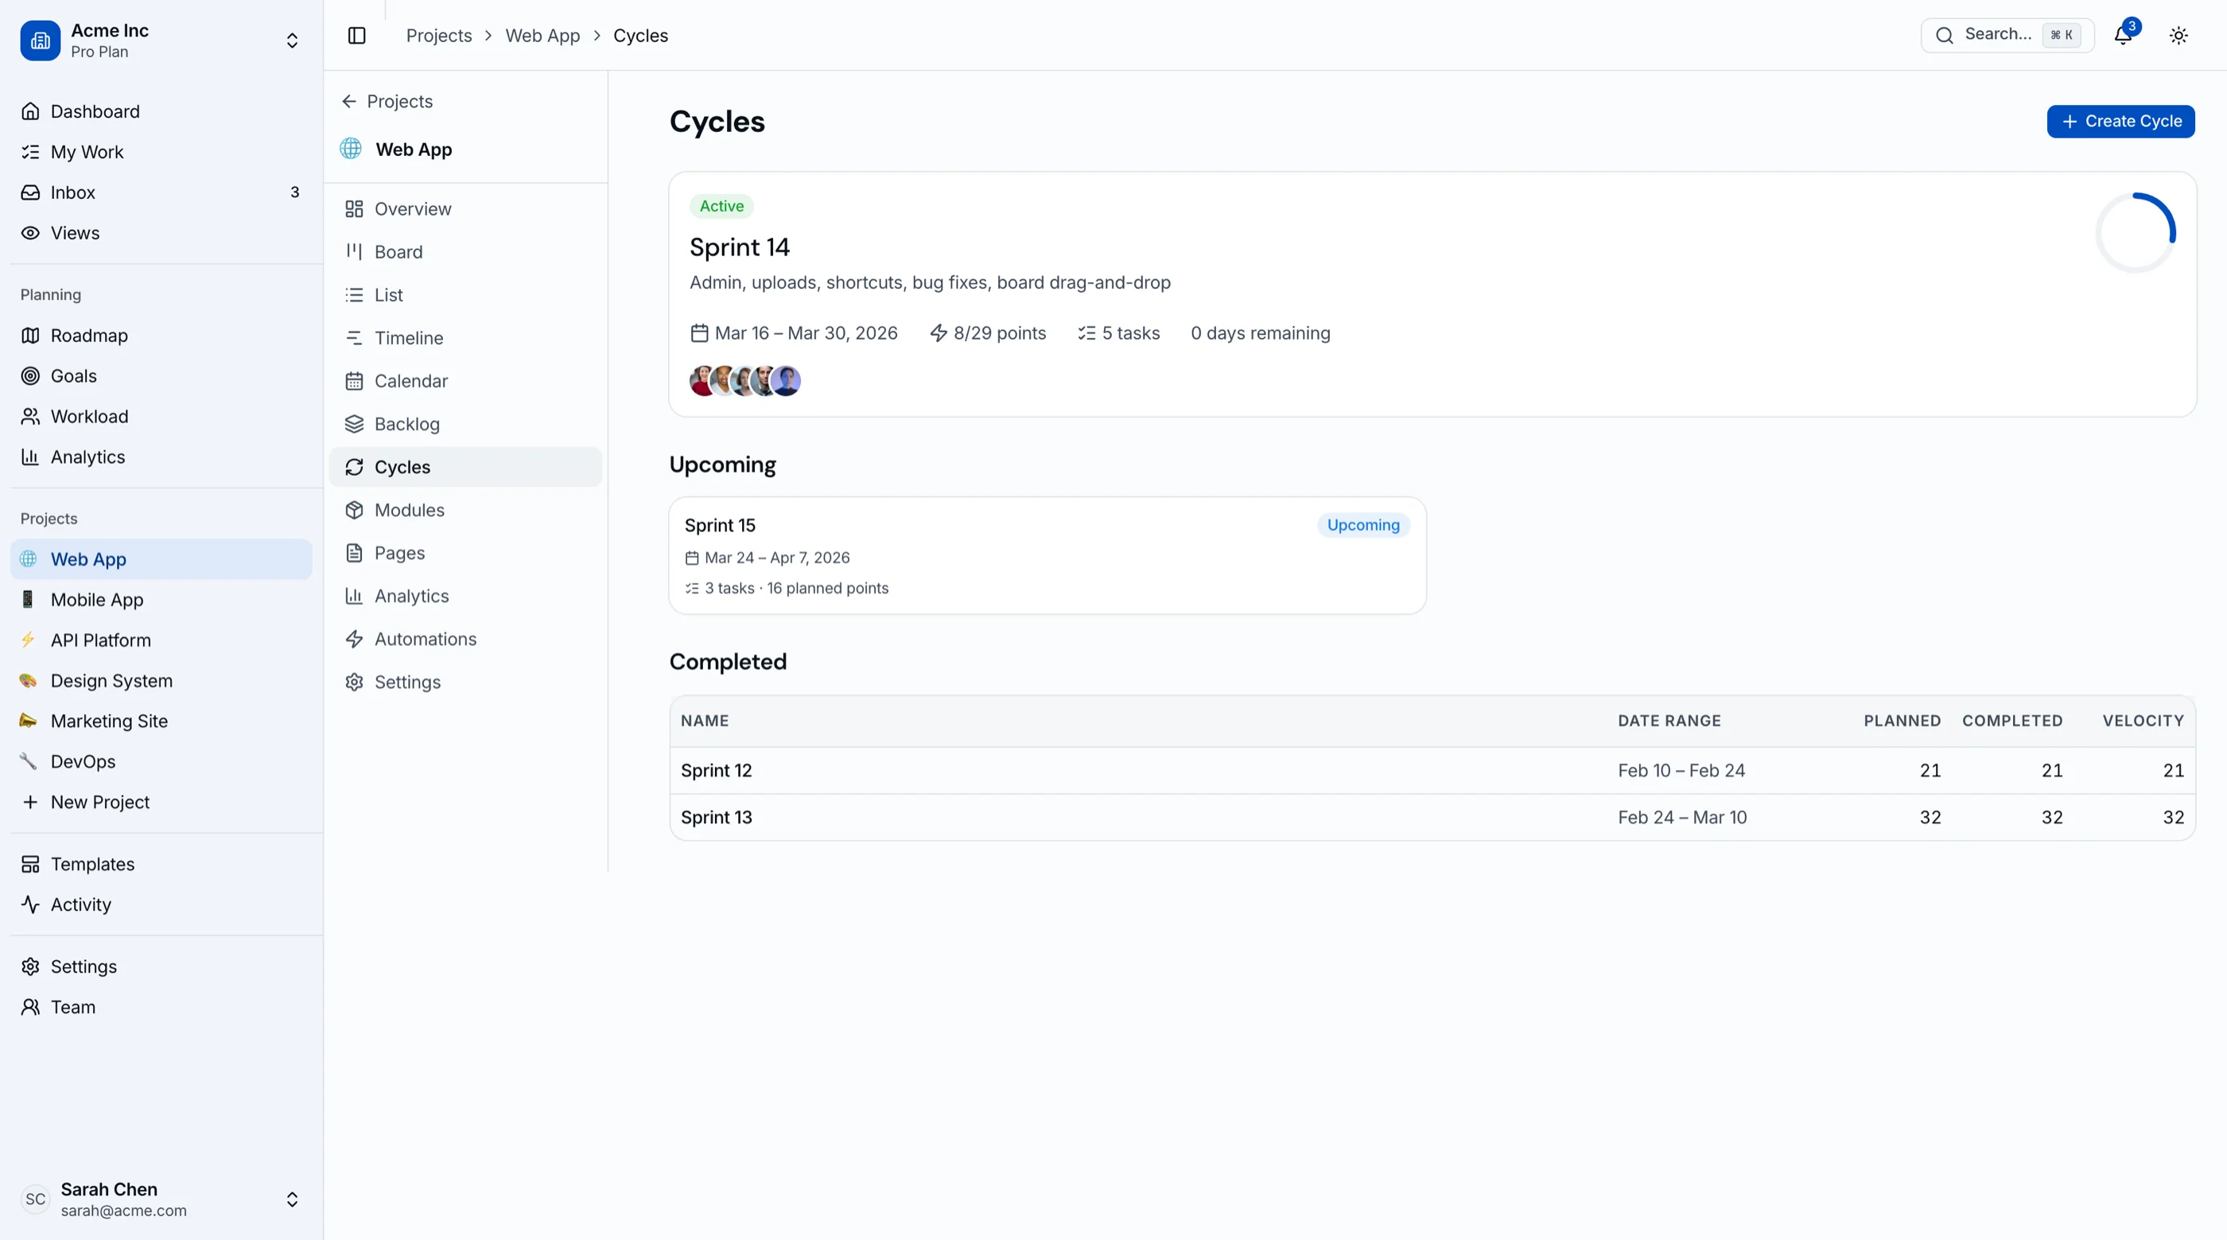Open My Work
The width and height of the screenshot is (2227, 1240).
pos(161,152)
